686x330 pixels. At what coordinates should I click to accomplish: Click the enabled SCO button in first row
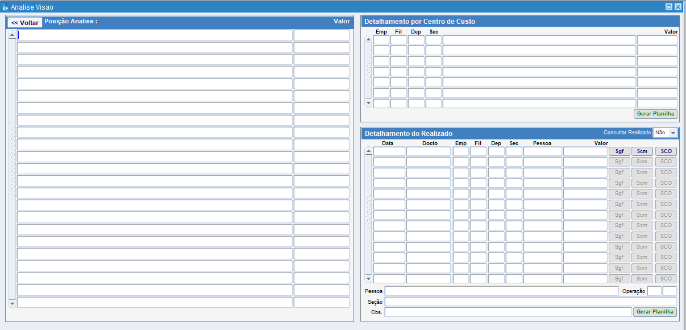click(x=666, y=151)
